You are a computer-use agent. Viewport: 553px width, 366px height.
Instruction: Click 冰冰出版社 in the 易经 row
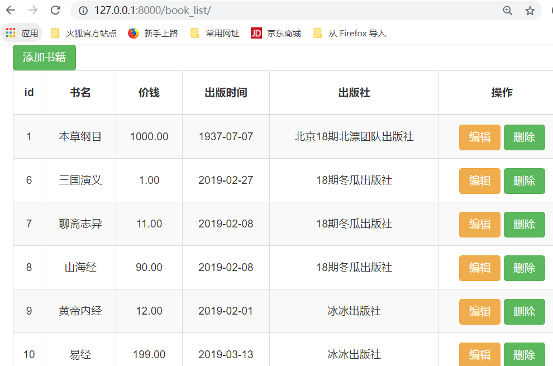tap(354, 354)
